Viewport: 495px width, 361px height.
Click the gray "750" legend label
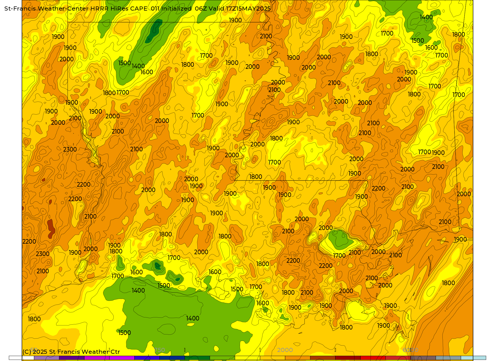160,350
